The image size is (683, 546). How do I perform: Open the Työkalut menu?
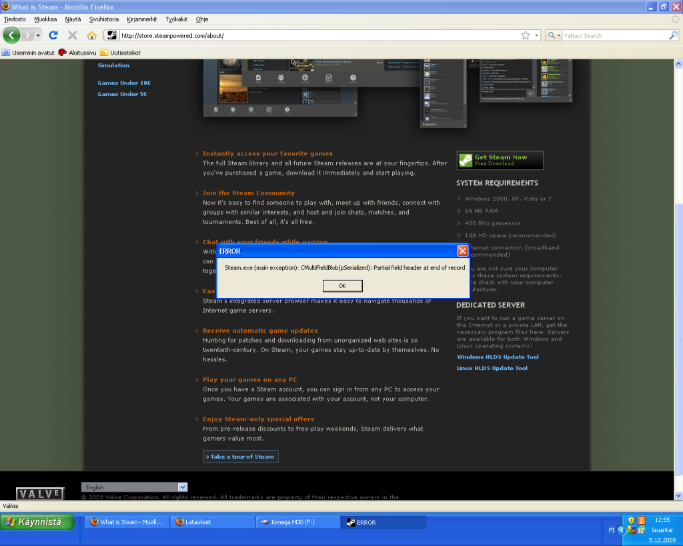point(176,19)
